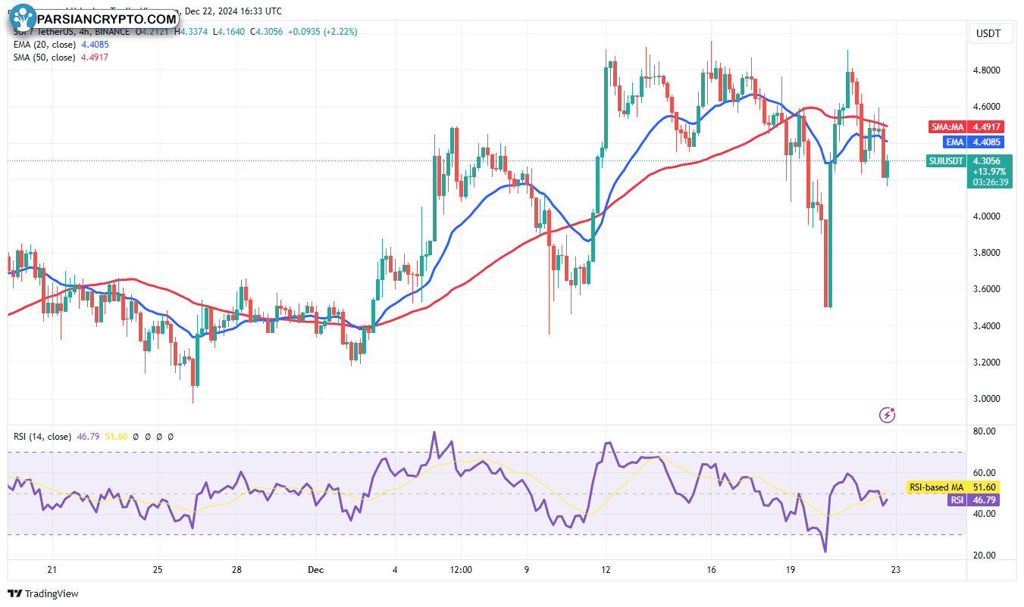Viewport: 1024px width, 607px height.
Task: Click the '21' date on the time axis
Action: 52,569
